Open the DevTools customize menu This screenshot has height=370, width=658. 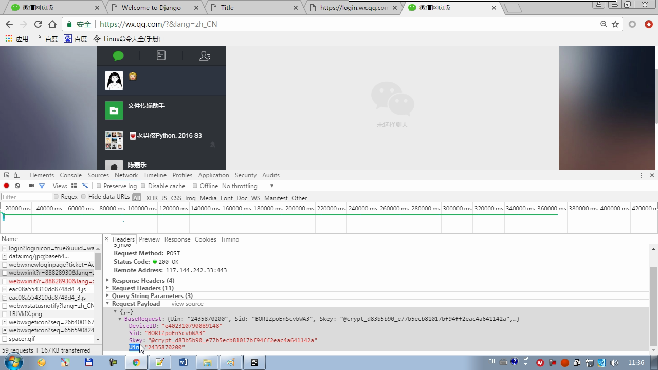tap(642, 175)
